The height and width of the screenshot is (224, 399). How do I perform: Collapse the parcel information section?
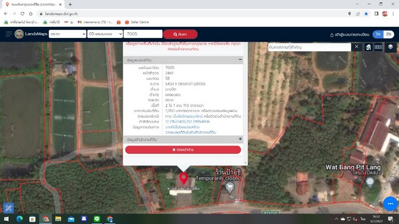[x=240, y=60]
